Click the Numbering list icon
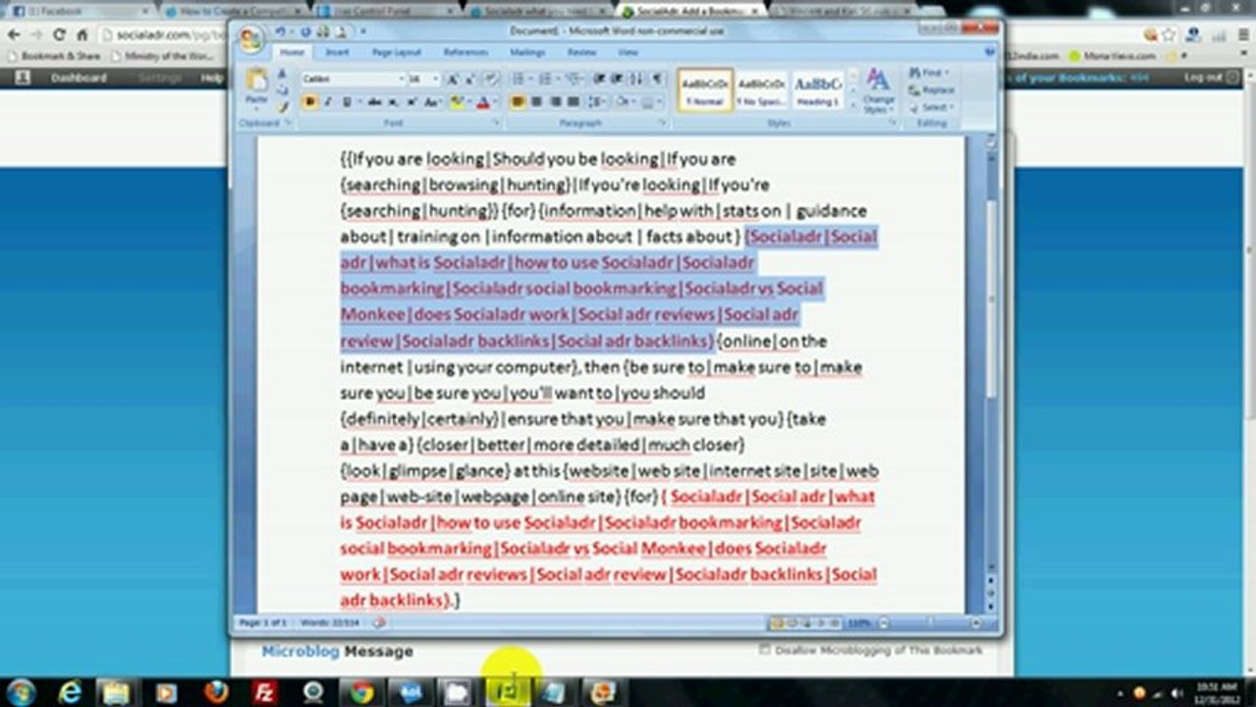The image size is (1256, 707). [x=547, y=79]
